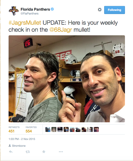
Task: Click the person icon beside Strombone
Action: (10, 146)
